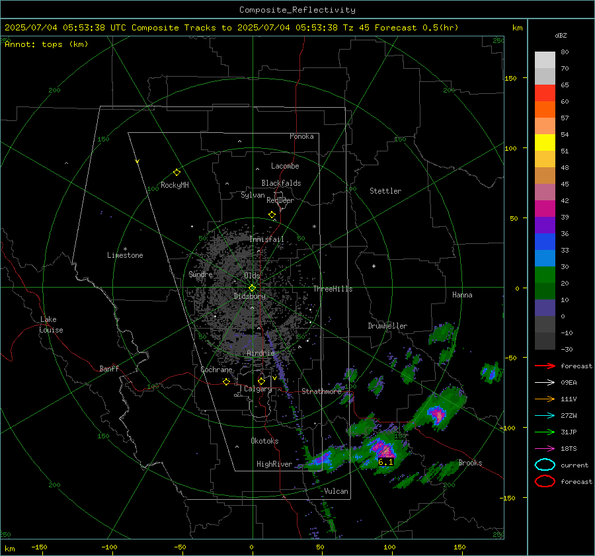Select the green swatch between 30 and 20

(545, 275)
